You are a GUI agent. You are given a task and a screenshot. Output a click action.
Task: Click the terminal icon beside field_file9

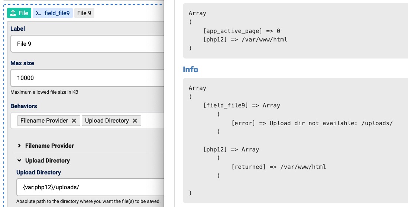(39, 13)
